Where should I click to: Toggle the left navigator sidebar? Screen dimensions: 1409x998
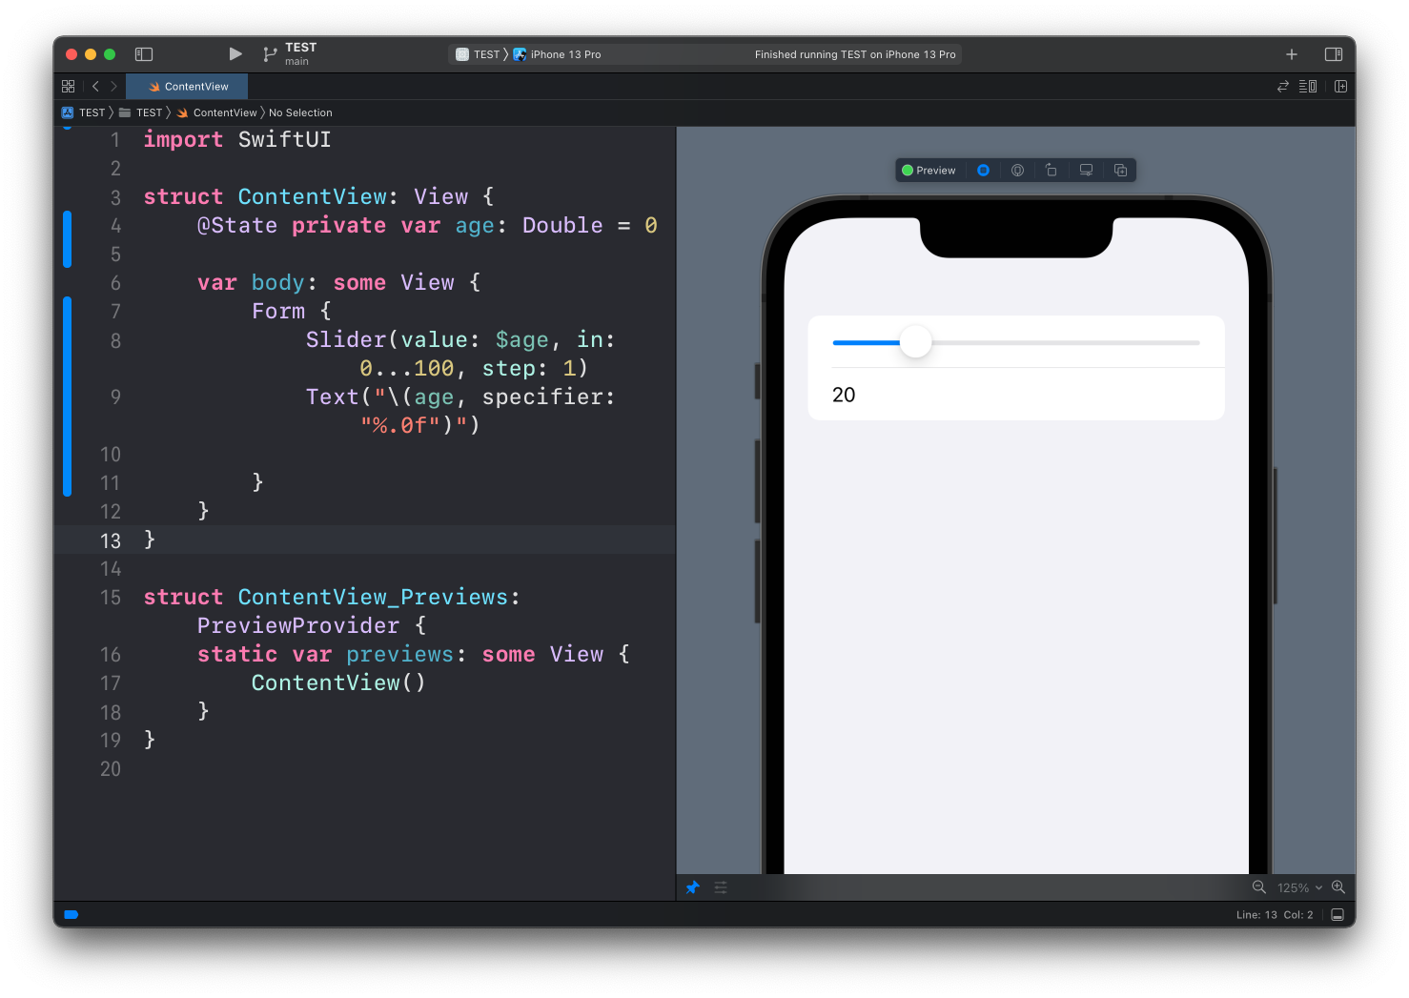(144, 54)
